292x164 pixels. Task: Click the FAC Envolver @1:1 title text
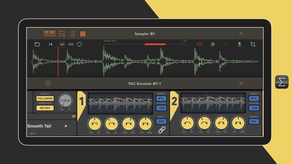pos(145,84)
